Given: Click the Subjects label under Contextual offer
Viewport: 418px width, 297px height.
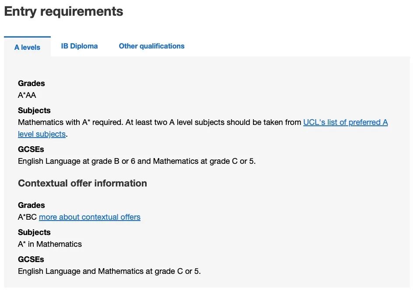Looking at the screenshot, I should (x=34, y=232).
